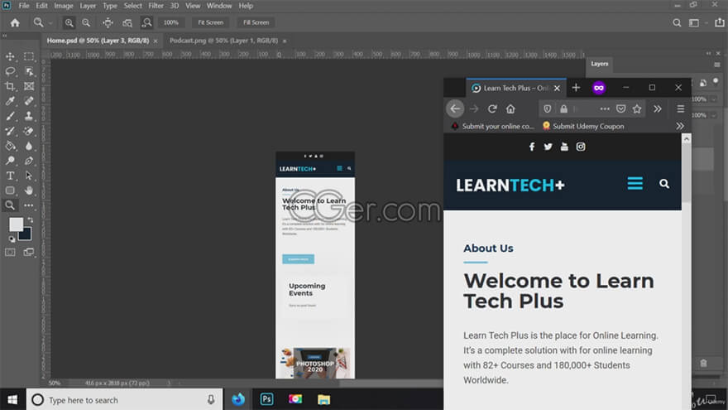Image resolution: width=728 pixels, height=410 pixels.
Task: Select the Pen tool
Action: (29, 161)
